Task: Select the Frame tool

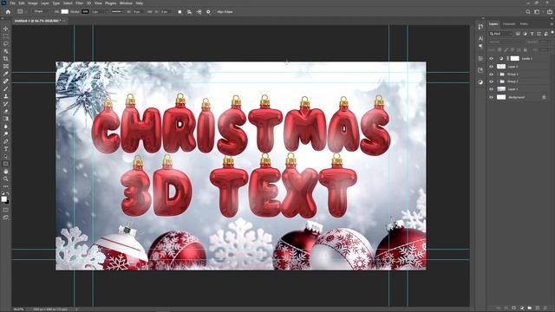Action: [x=6, y=66]
